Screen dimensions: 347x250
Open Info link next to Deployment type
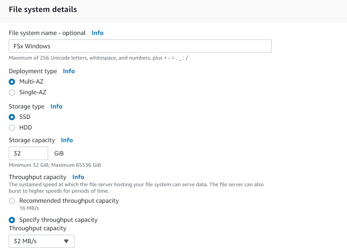[x=69, y=71]
